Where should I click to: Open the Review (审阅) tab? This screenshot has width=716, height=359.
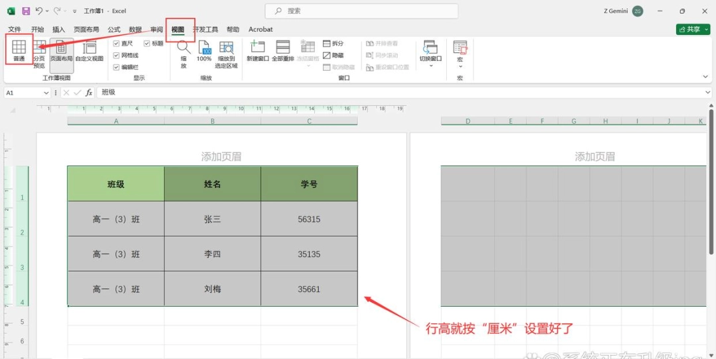tap(156, 29)
